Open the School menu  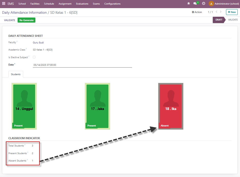22,4
